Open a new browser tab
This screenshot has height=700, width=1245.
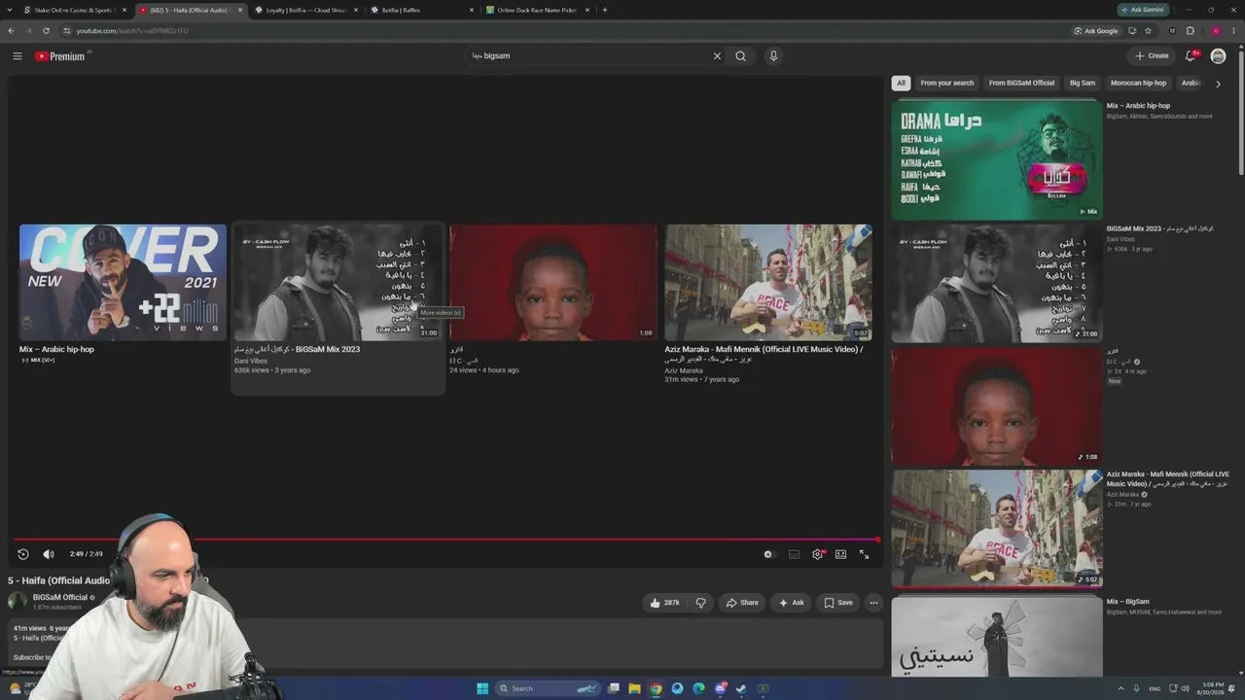tap(605, 10)
